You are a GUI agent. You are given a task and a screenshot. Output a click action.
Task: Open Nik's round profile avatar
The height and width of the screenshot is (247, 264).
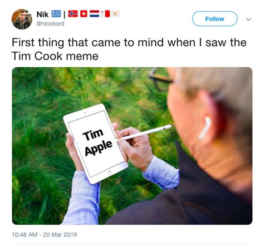[22, 19]
